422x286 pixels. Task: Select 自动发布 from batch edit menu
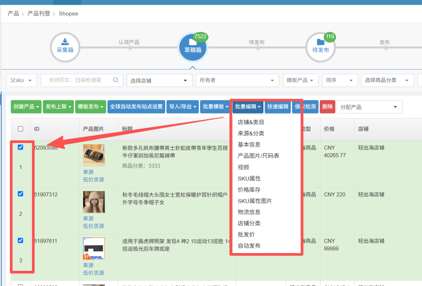249,246
